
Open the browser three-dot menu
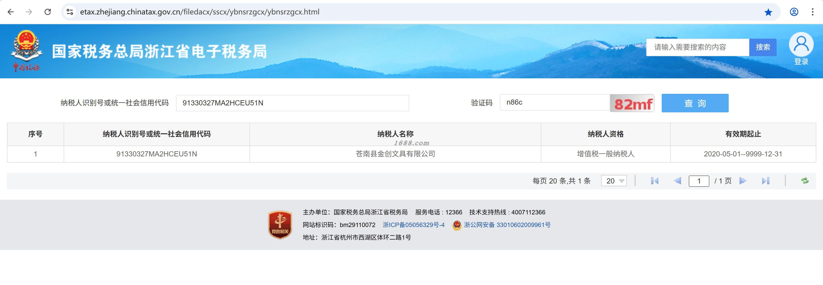pos(812,12)
